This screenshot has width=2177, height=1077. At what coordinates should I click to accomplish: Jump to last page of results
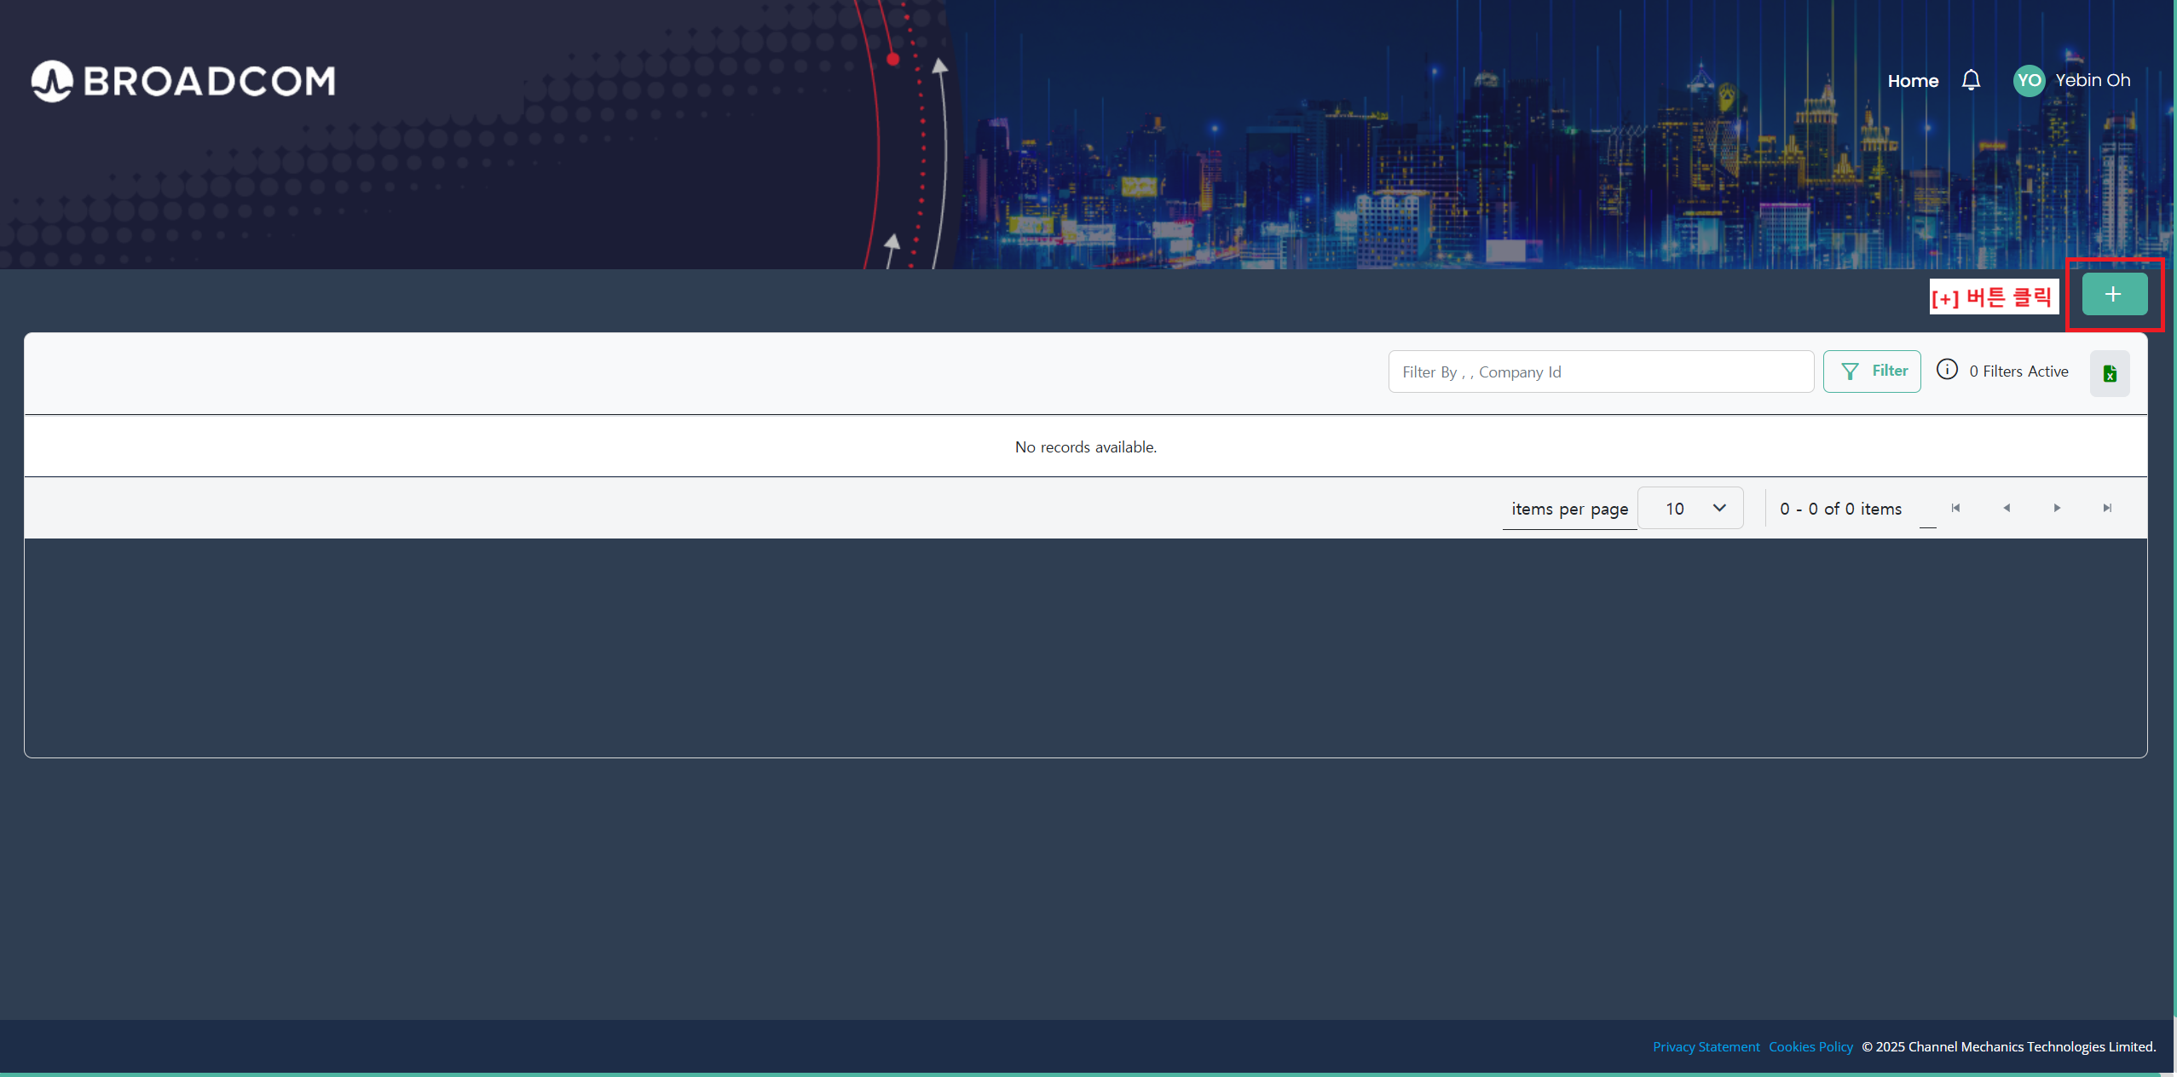[2107, 508]
